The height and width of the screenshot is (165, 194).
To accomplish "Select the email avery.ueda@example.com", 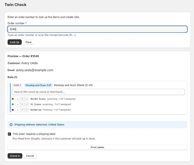I will 35,70.
